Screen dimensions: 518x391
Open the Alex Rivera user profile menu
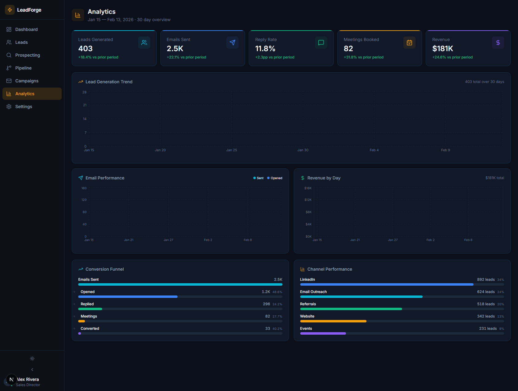(28, 382)
